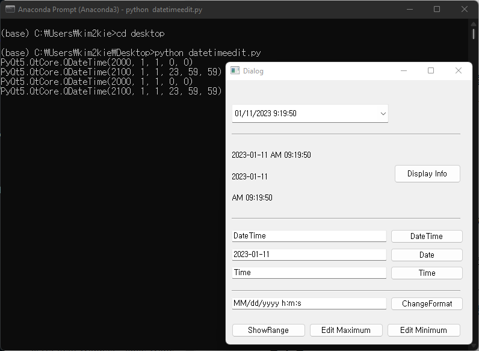This screenshot has width=479, height=351.
Task: Focus the DateTime text input field
Action: pos(309,236)
